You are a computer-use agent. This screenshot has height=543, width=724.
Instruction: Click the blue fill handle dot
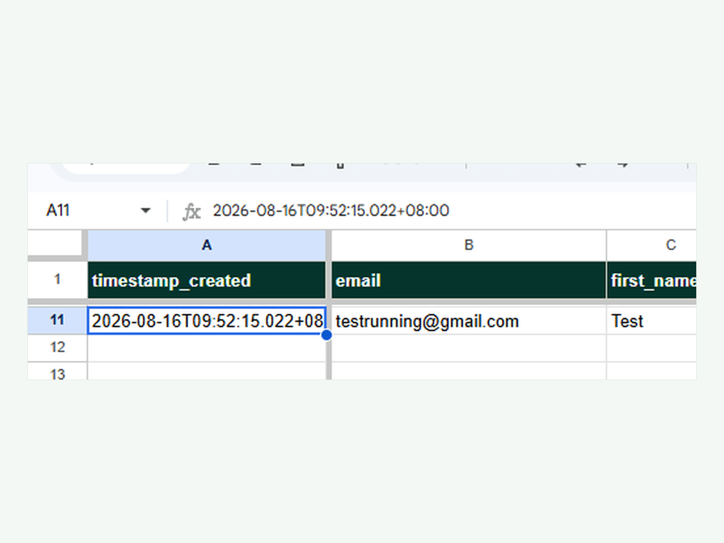click(x=326, y=335)
